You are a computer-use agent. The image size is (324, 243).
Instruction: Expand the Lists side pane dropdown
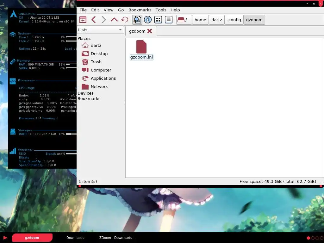[100, 30]
